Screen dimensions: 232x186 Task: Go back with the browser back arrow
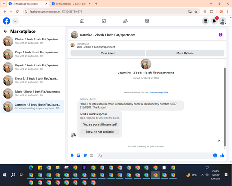click(5, 12)
